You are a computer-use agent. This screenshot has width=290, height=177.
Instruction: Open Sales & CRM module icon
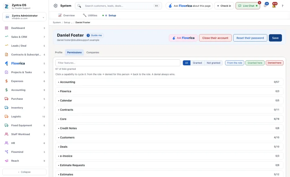6,37
